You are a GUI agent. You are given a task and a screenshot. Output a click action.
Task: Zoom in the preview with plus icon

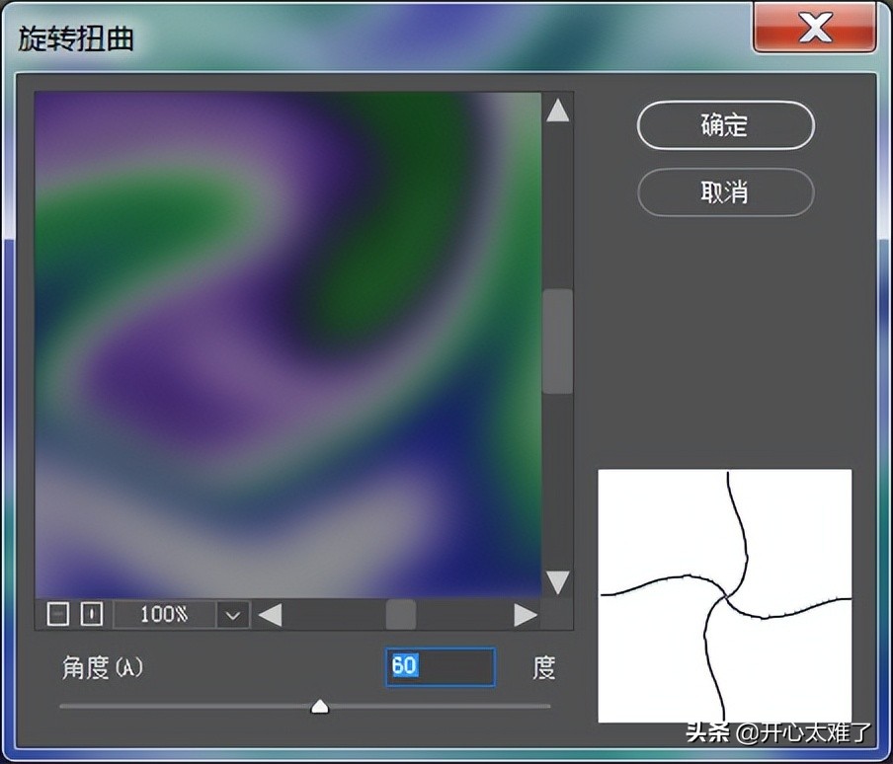click(92, 614)
